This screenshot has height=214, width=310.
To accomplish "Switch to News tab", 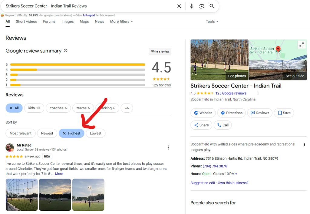I will pyautogui.click(x=99, y=21).
